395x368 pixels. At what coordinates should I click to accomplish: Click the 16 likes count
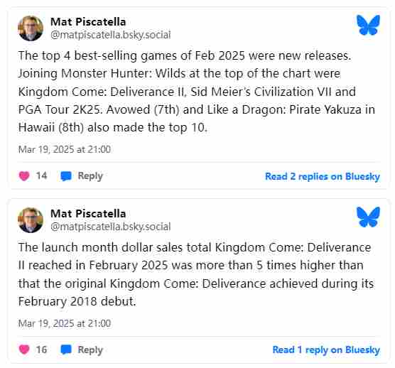42,350
